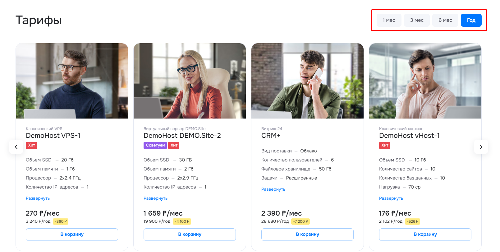
Task: Go to previous tariffs with left arrow
Action: click(16, 147)
